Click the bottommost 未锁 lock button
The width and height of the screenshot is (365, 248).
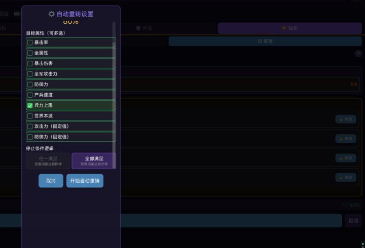point(346,178)
